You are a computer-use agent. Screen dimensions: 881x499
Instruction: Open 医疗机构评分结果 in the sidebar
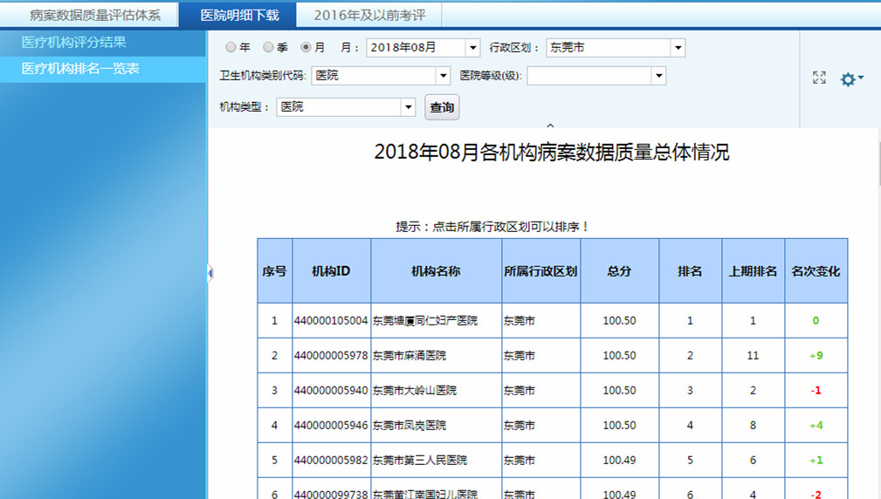pos(74,42)
